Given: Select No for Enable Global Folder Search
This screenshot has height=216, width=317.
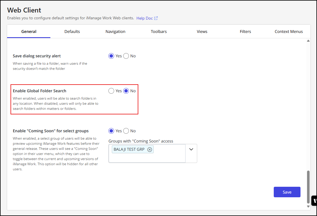Looking at the screenshot, I should (126, 91).
